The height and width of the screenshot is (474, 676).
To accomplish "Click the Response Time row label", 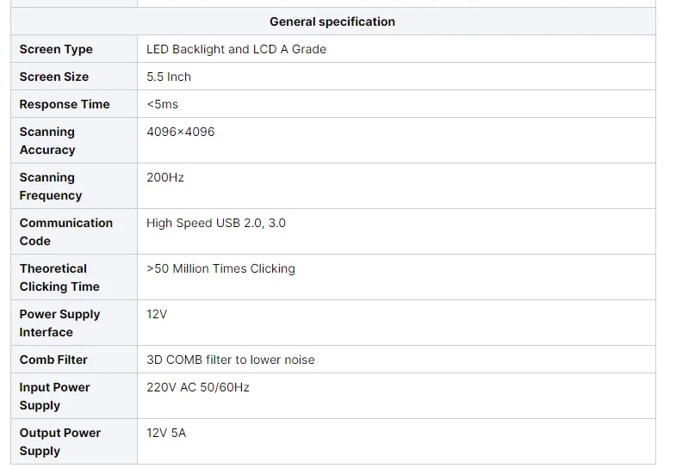I will tap(65, 104).
